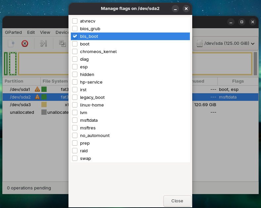
Task: Open the Edit menu
Action: [31, 33]
